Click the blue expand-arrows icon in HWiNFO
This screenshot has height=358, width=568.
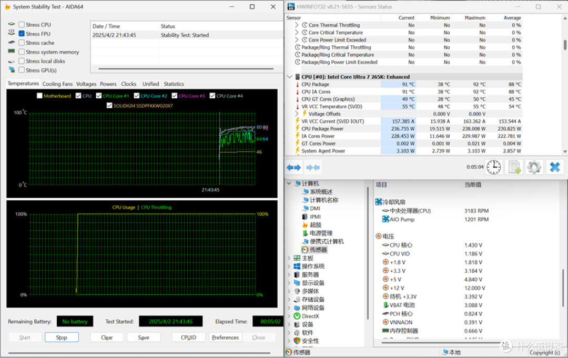(294, 167)
